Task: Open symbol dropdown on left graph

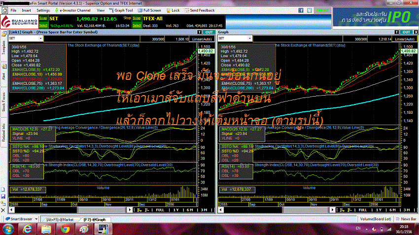Action: (x=40, y=38)
